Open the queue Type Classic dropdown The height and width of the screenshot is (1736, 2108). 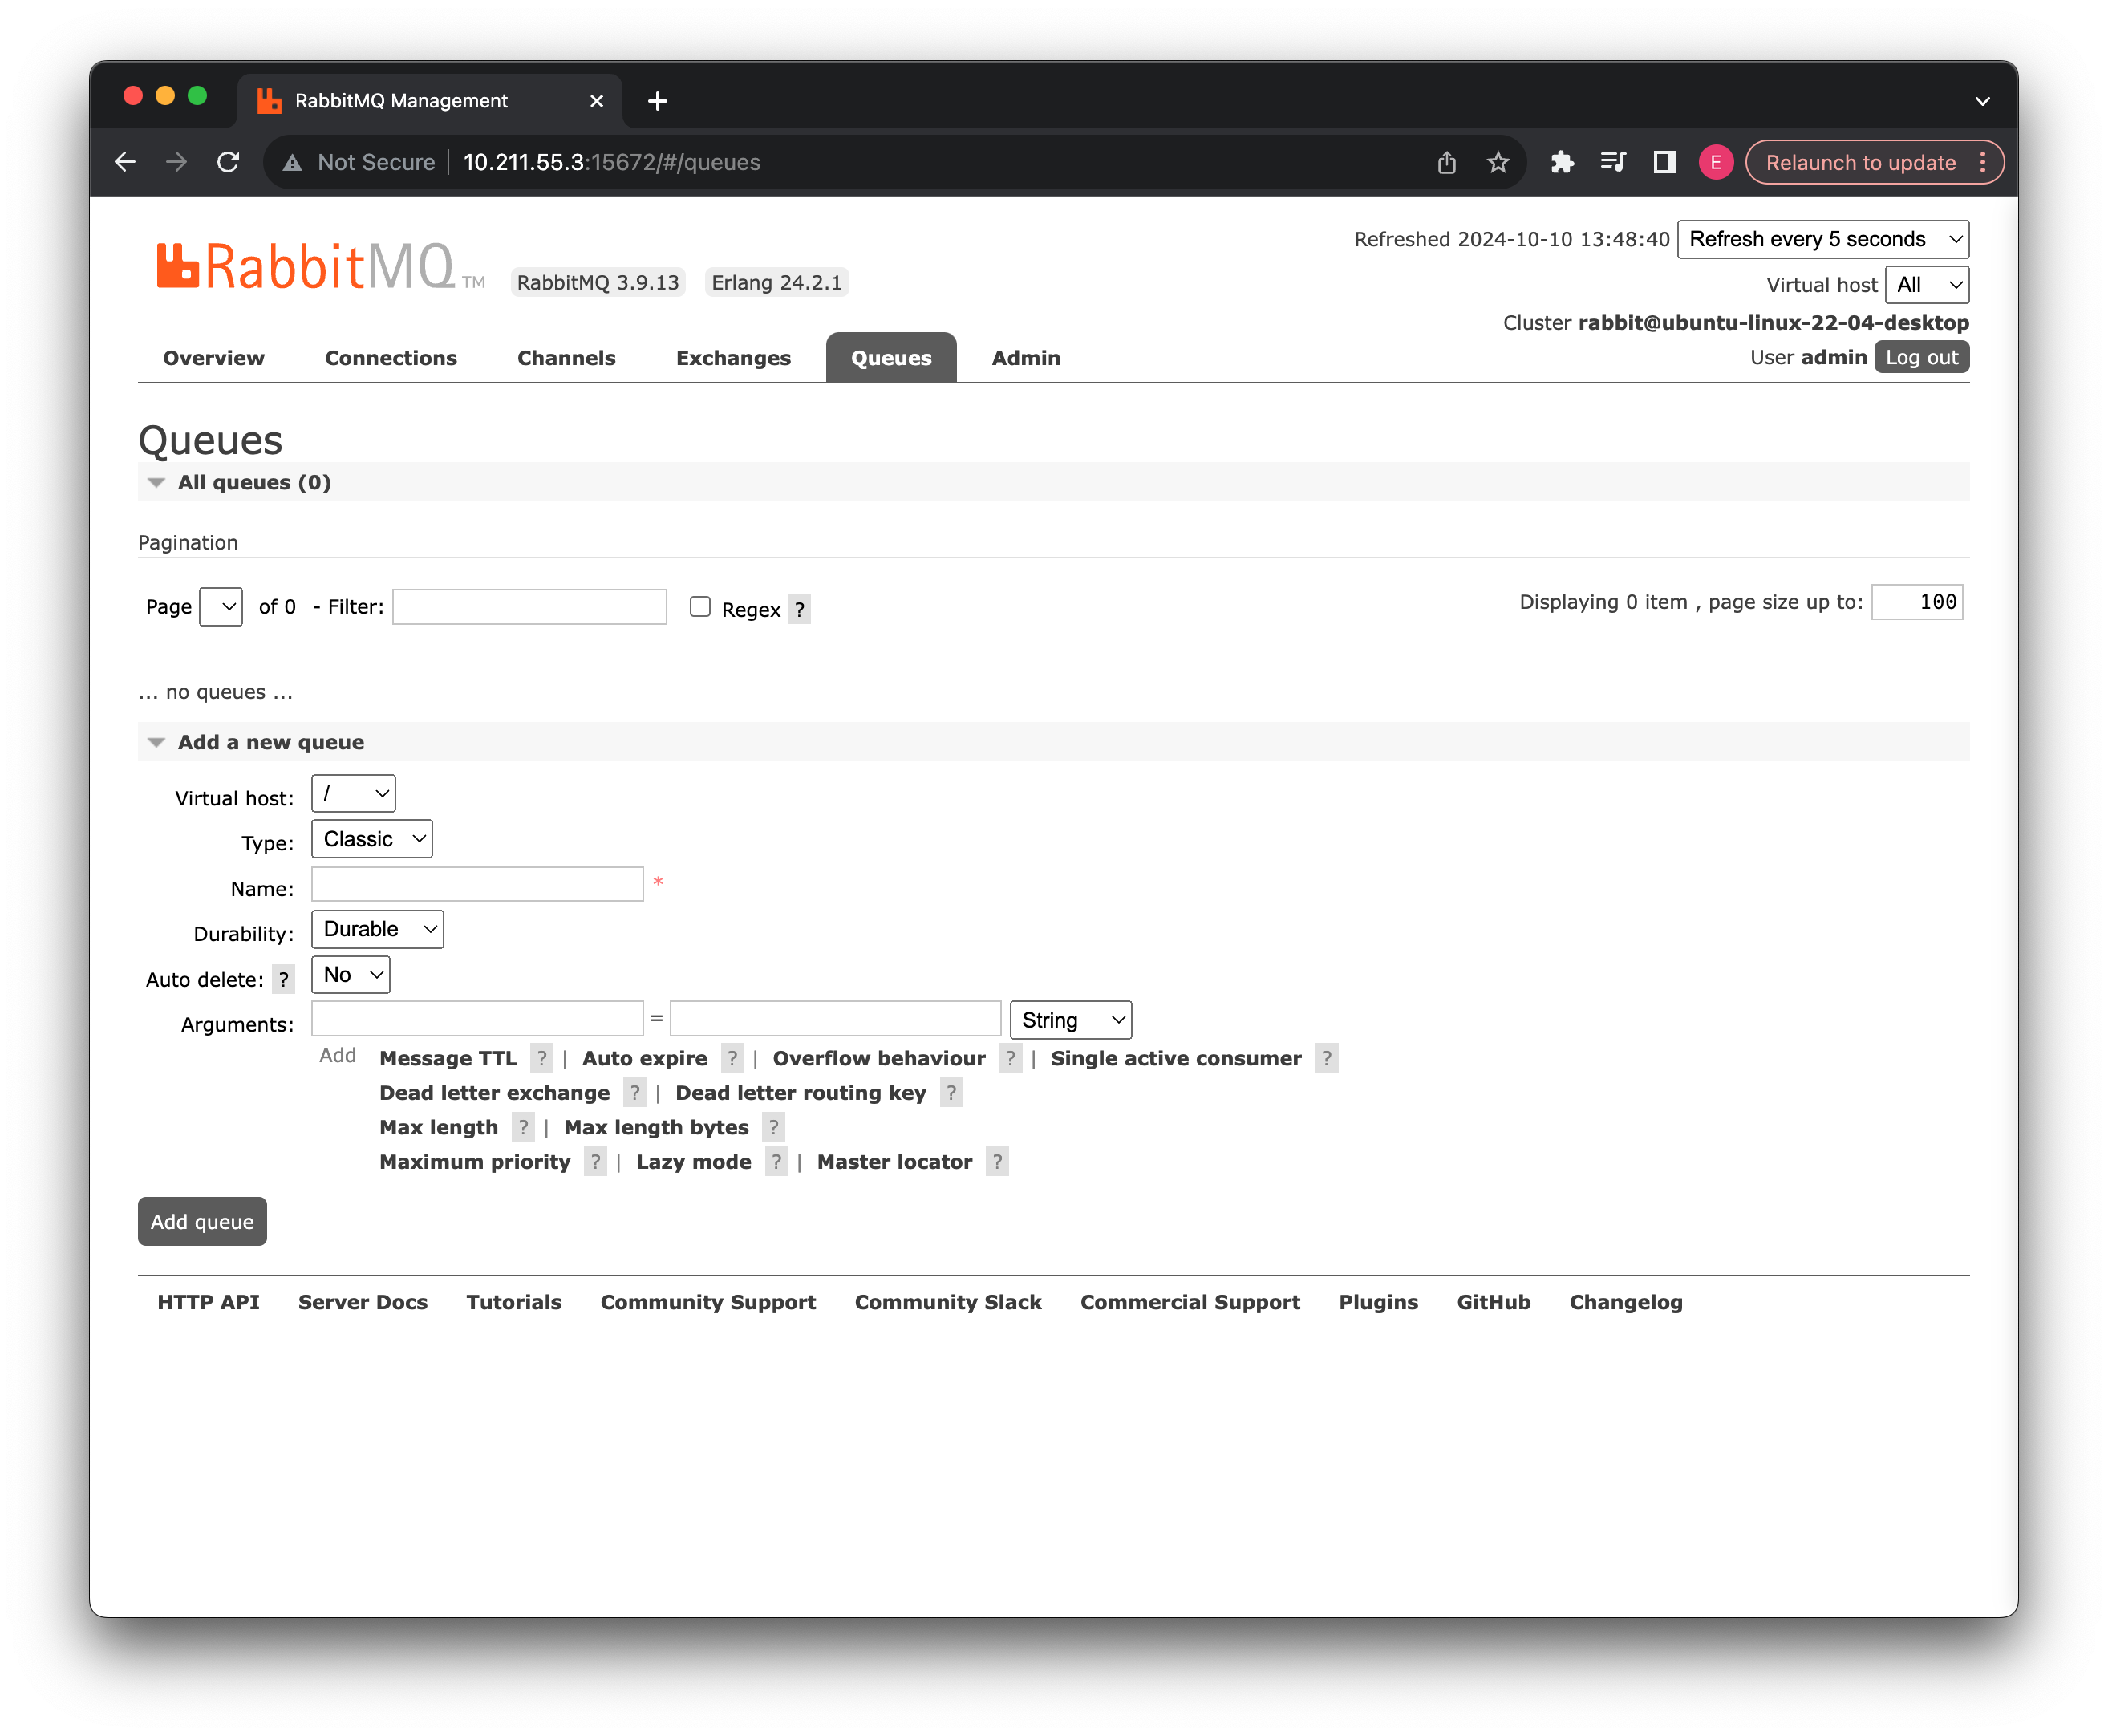tap(371, 839)
